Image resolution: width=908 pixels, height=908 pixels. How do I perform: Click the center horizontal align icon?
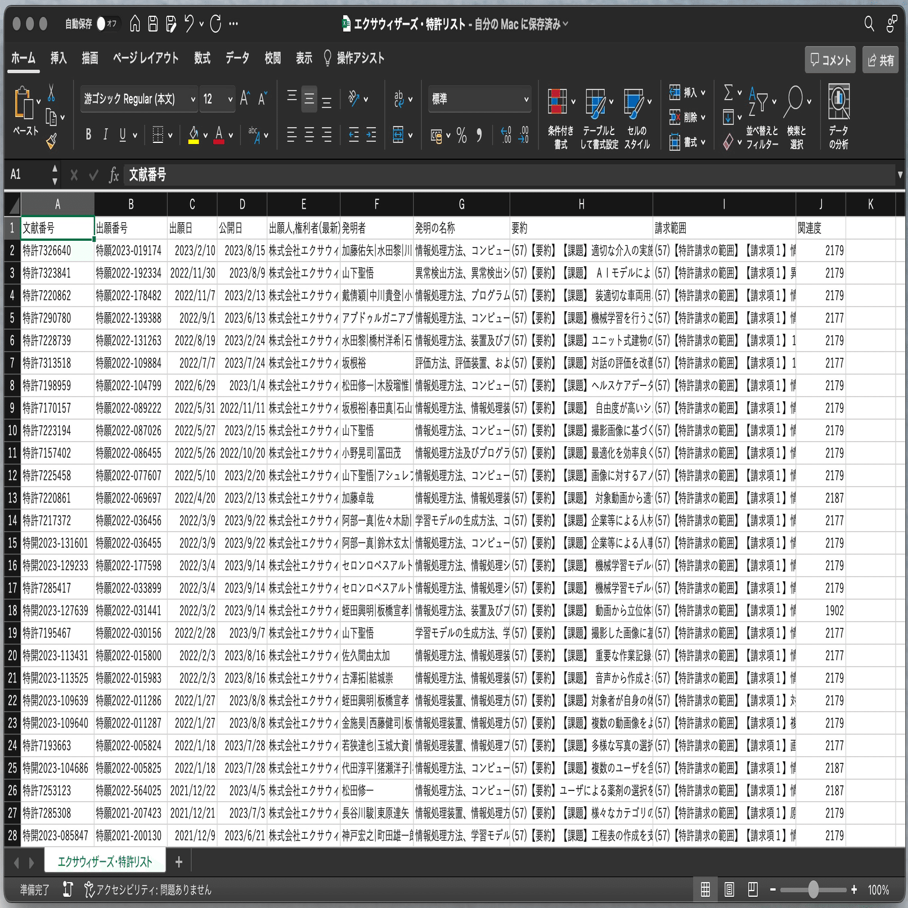coord(309,134)
